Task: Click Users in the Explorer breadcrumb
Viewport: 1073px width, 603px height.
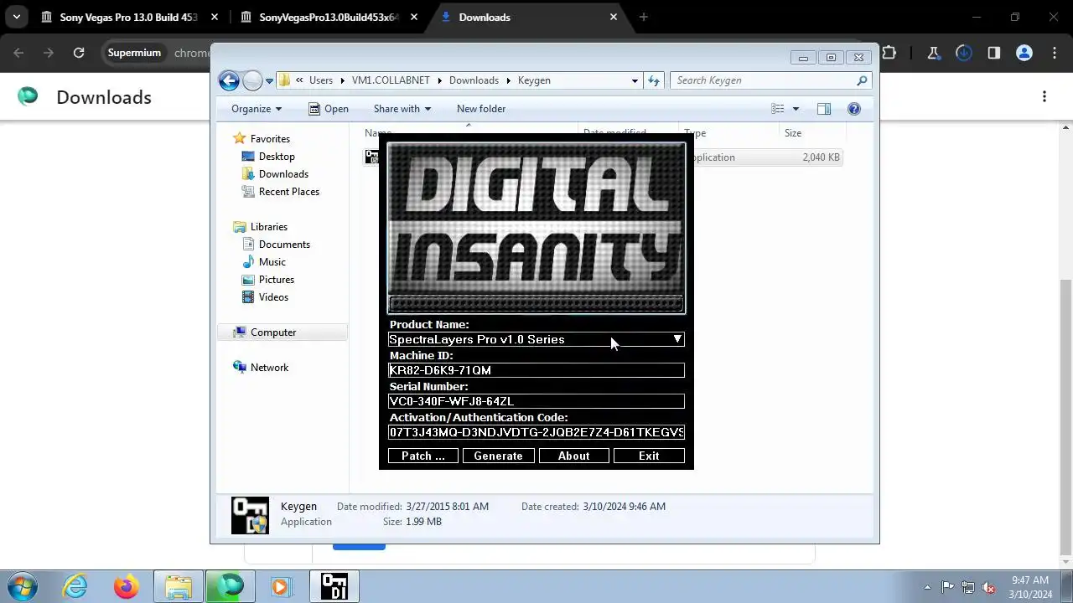Action: [321, 80]
